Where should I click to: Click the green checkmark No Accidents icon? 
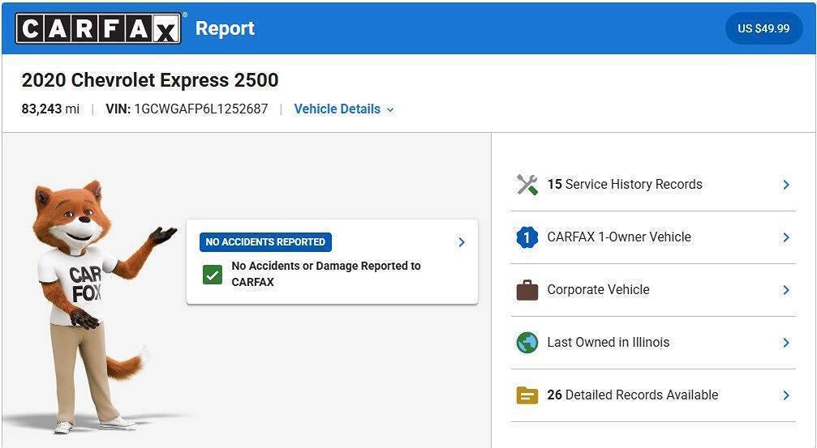(x=212, y=274)
